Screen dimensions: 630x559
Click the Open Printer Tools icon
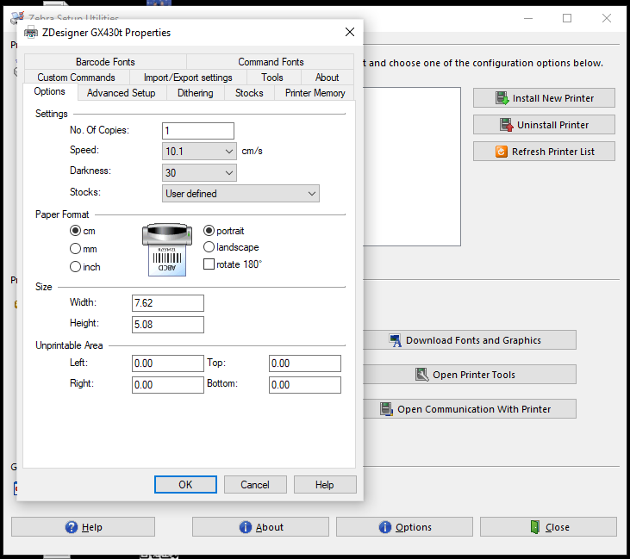point(422,375)
